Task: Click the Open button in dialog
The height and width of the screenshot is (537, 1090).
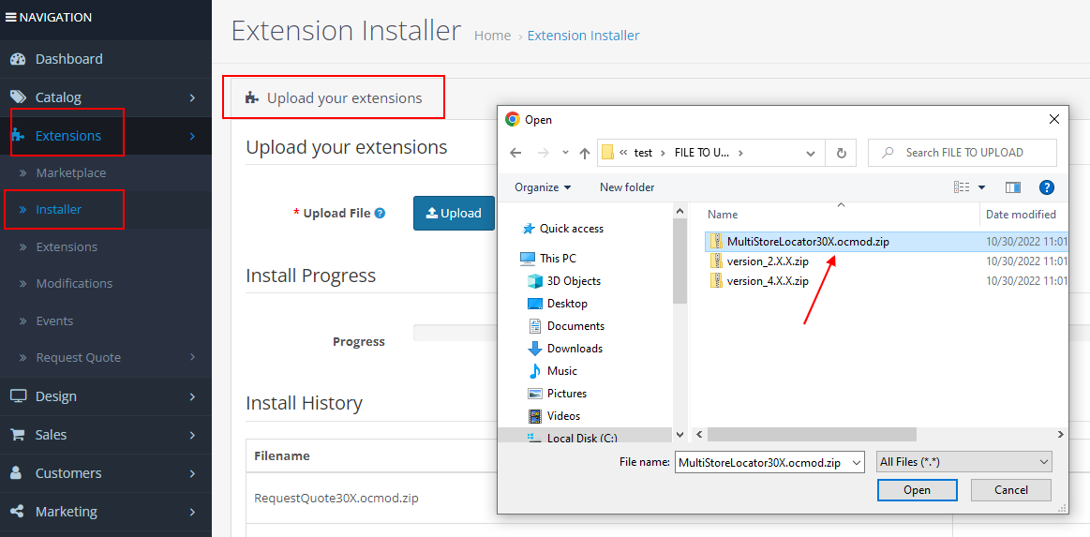Action: click(917, 490)
